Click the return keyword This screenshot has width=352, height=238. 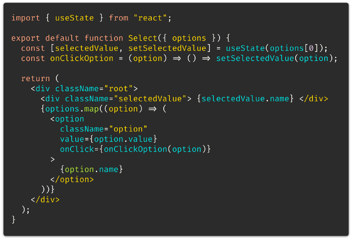pyautogui.click(x=36, y=78)
